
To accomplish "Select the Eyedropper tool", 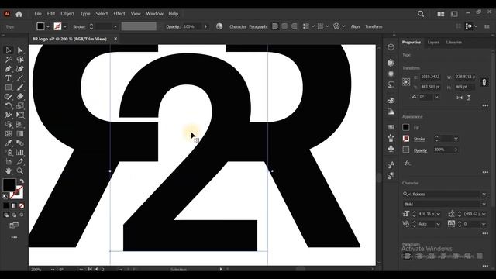I will point(9,143).
